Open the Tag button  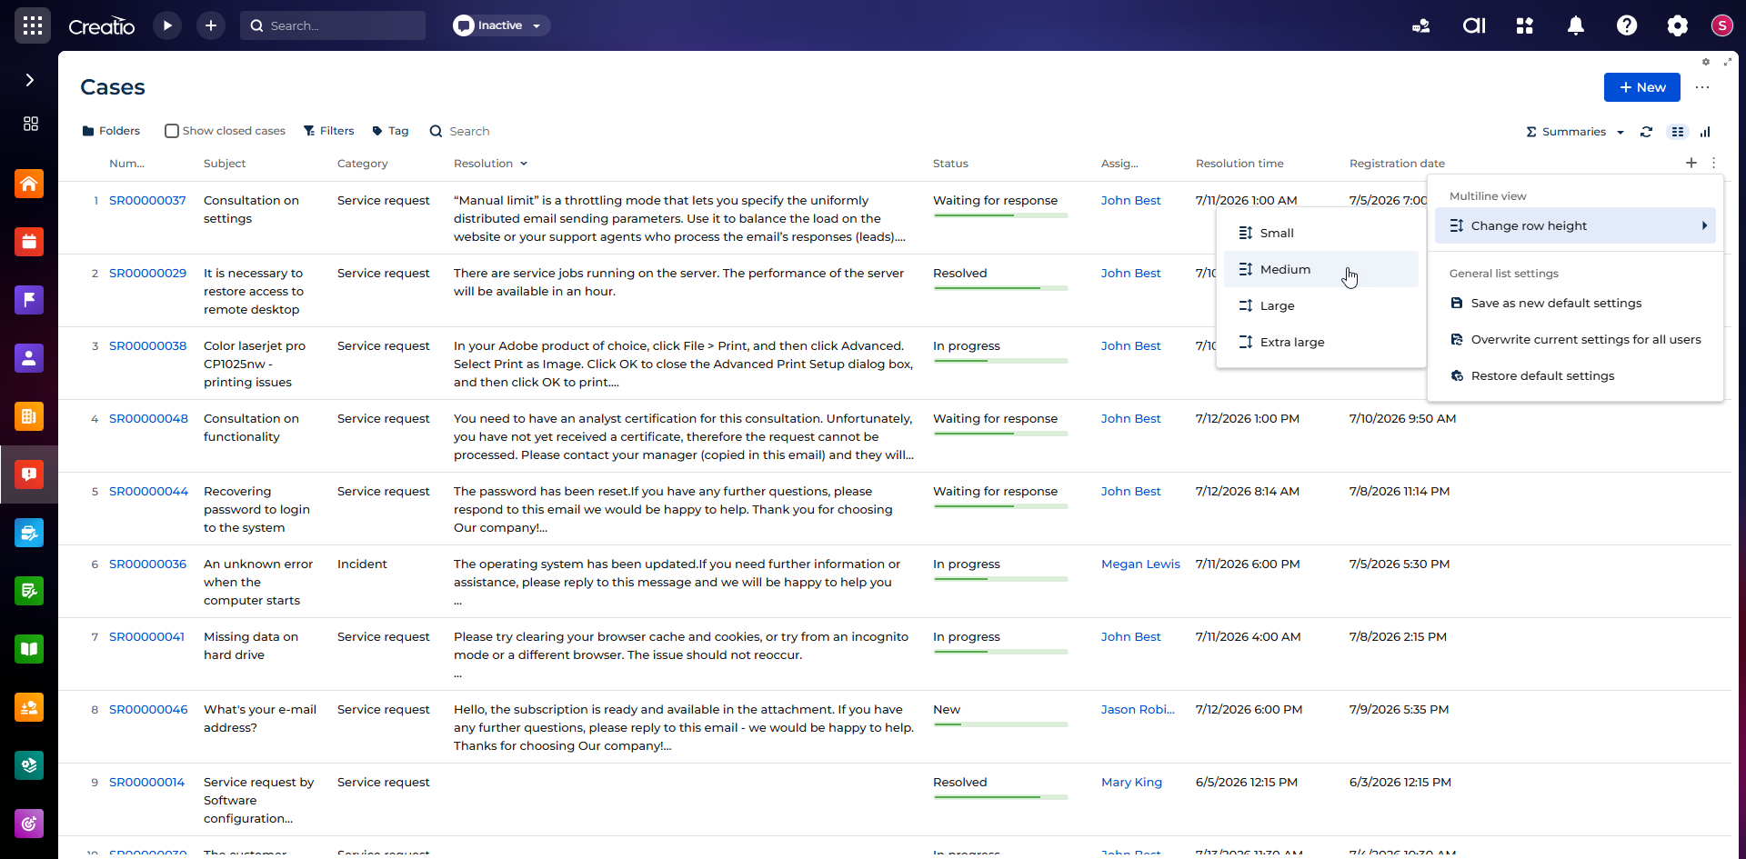(x=390, y=131)
